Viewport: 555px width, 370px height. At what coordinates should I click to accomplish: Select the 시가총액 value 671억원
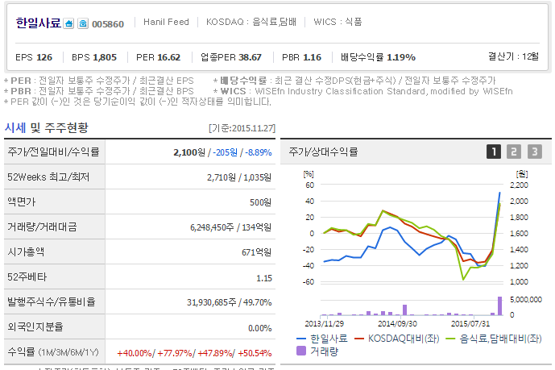pos(257,252)
